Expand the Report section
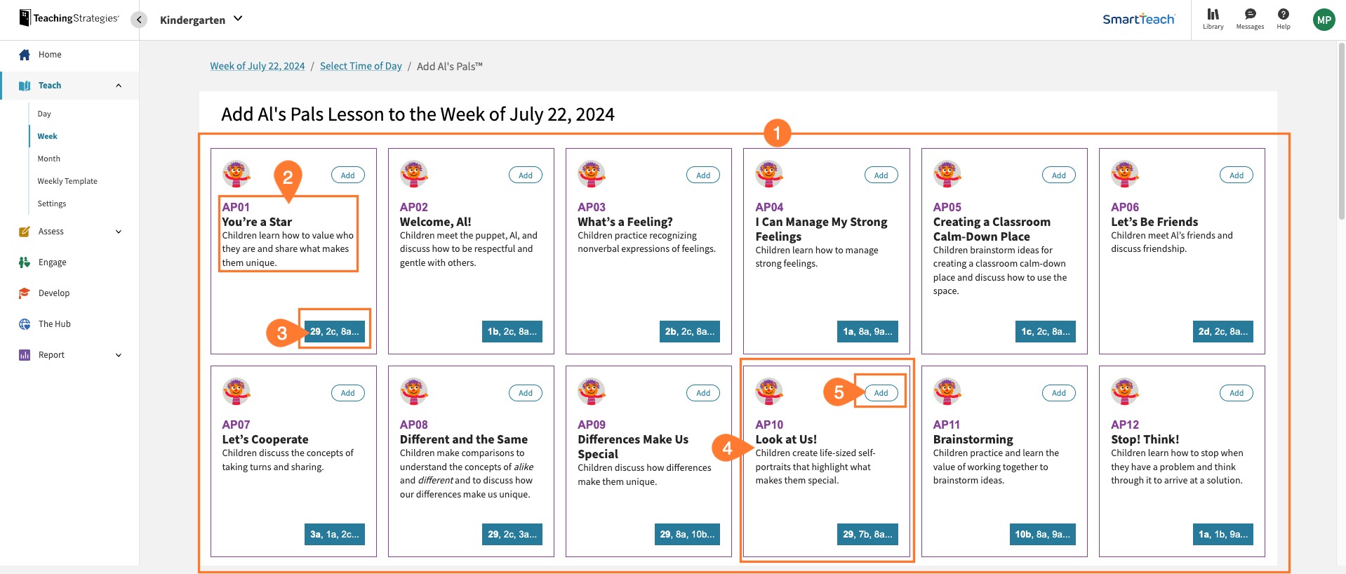The width and height of the screenshot is (1346, 574). pos(119,355)
